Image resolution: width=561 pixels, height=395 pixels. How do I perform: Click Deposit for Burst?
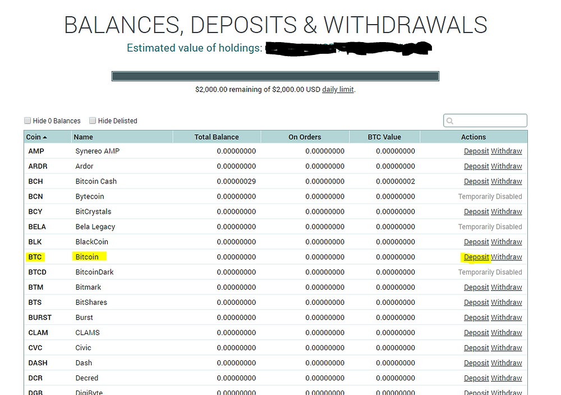pos(476,318)
